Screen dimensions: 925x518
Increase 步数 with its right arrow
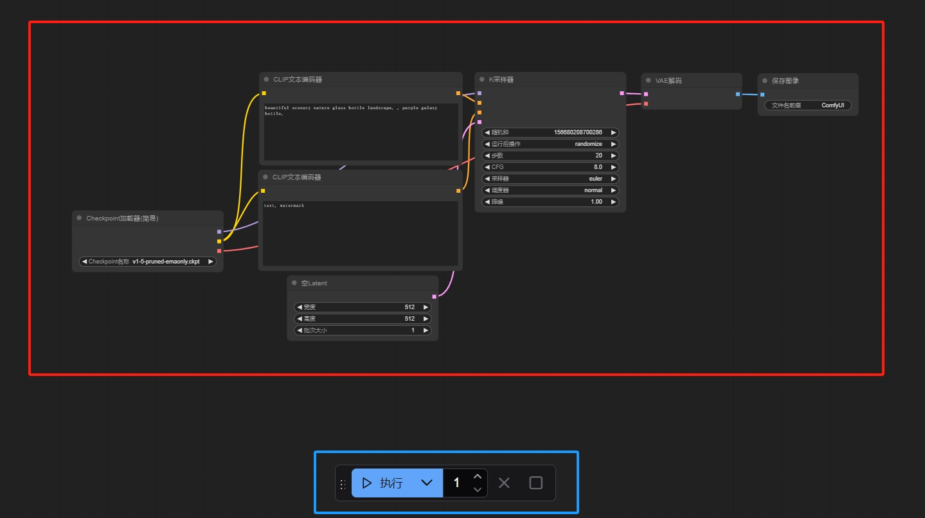(613, 156)
